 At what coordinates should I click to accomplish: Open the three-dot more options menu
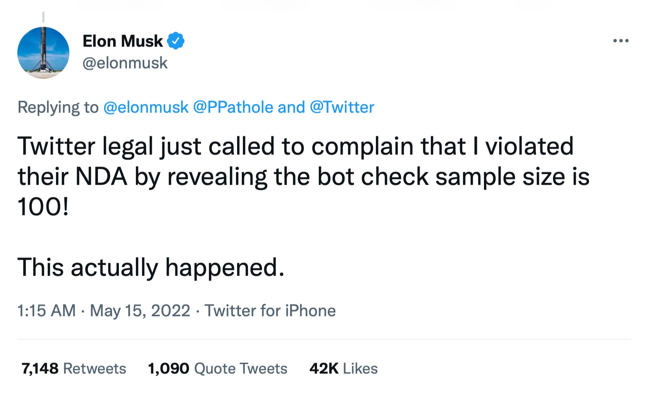621,41
